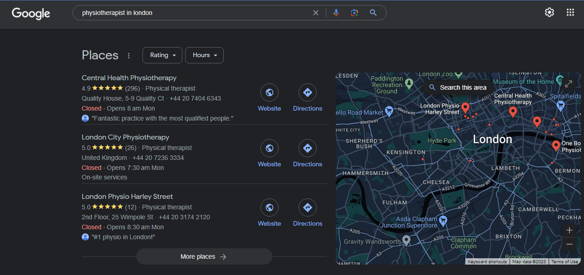The height and width of the screenshot is (275, 584).
Task: Open the Google apps grid
Action: pyautogui.click(x=570, y=12)
